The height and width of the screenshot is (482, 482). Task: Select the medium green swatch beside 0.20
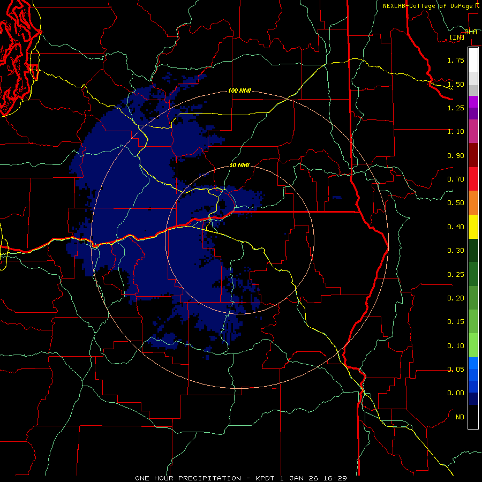pos(473,298)
